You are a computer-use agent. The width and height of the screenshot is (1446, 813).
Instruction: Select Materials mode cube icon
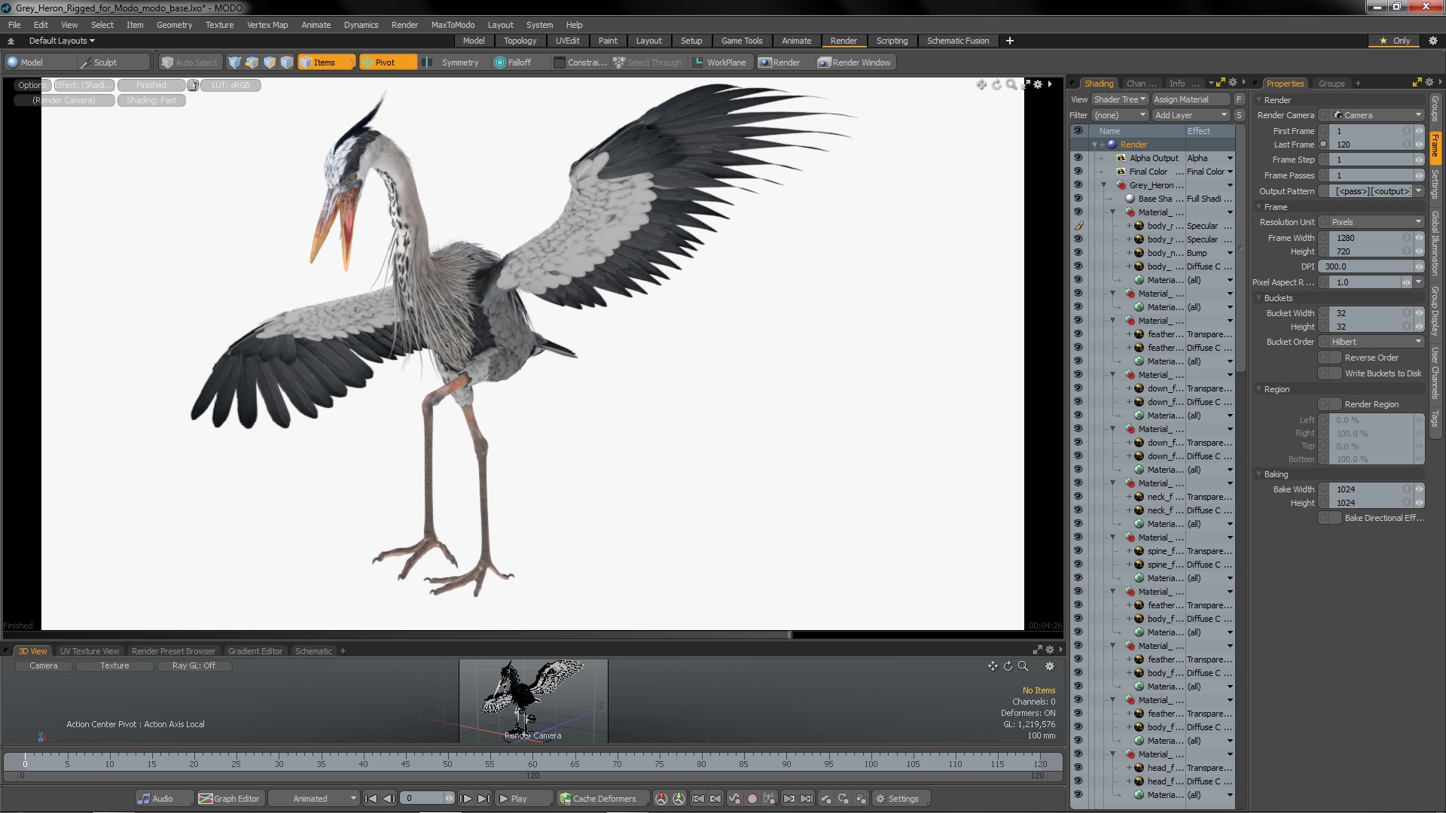click(286, 62)
